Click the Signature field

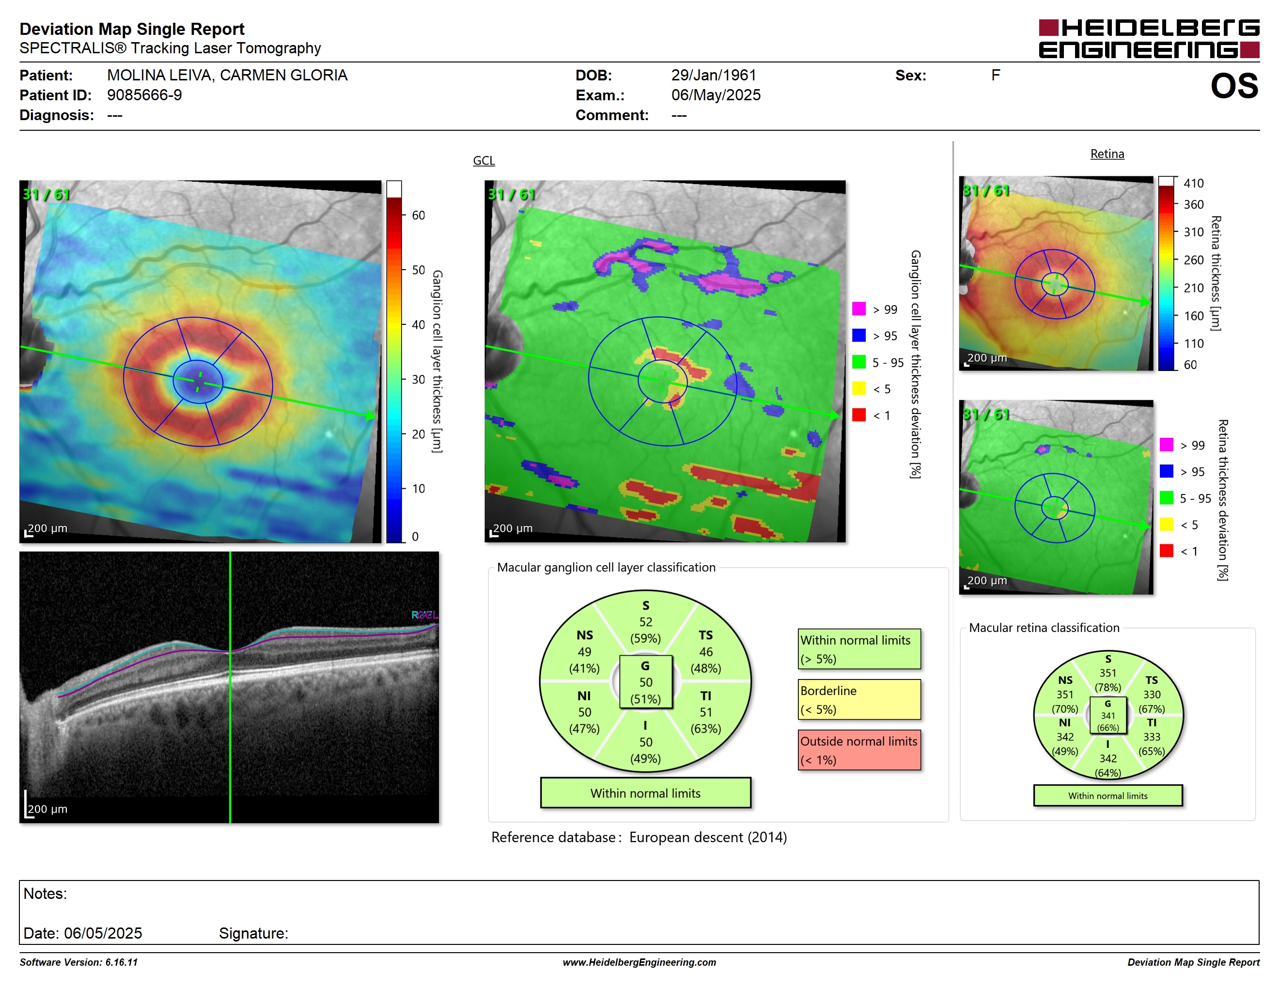coord(253,933)
